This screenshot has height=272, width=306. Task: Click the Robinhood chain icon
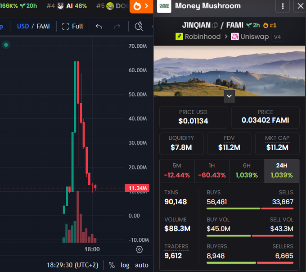[x=179, y=37]
